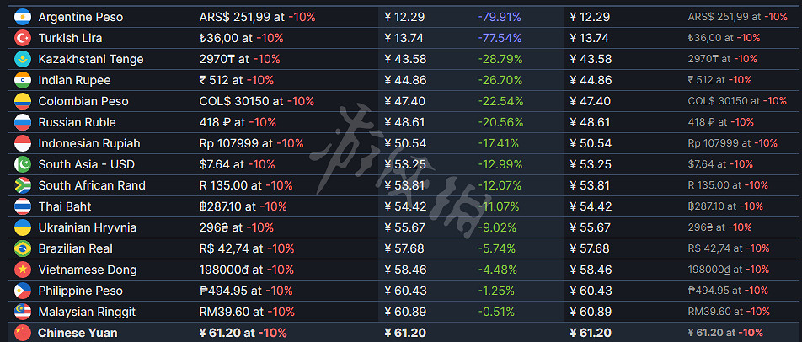This screenshot has width=802, height=342.
Task: Click the -20.56% price difference value
Action: (499, 122)
